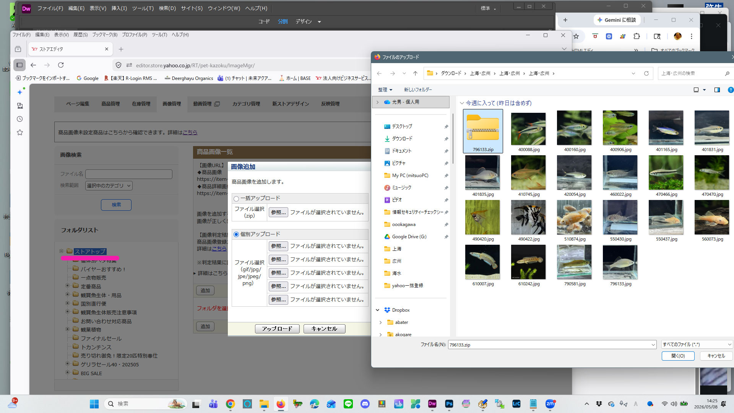Image resolution: width=734 pixels, height=413 pixels.
Task: Open File Explorer from the taskbar
Action: [x=264, y=404]
